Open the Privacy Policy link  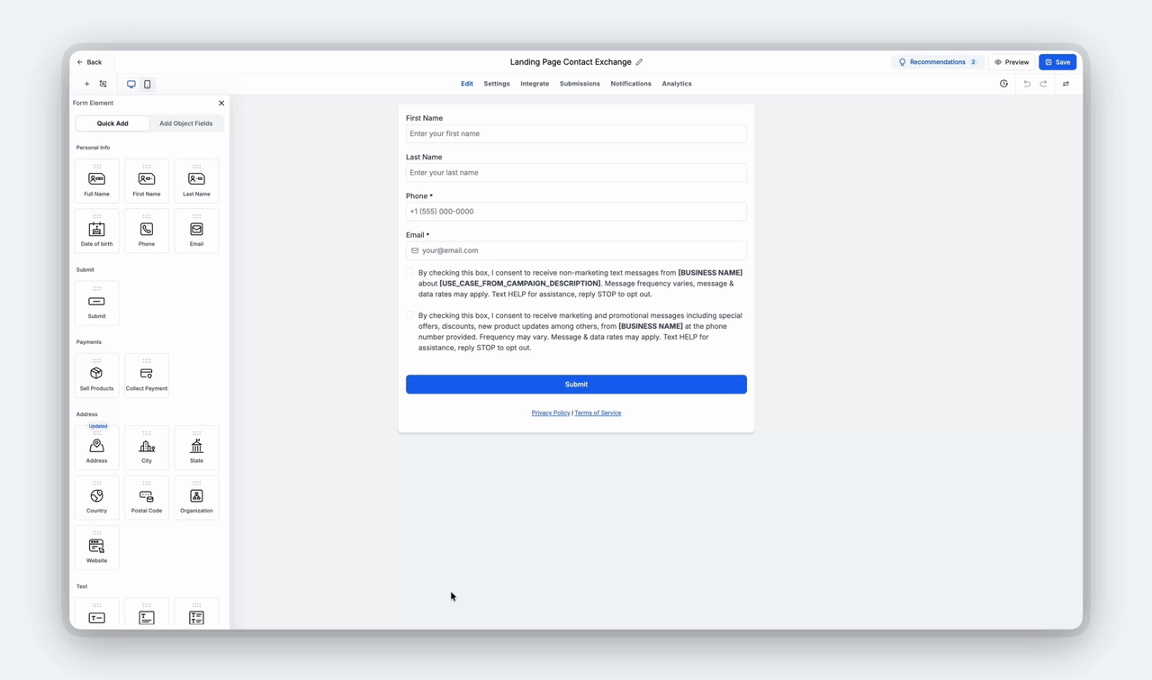tap(551, 413)
